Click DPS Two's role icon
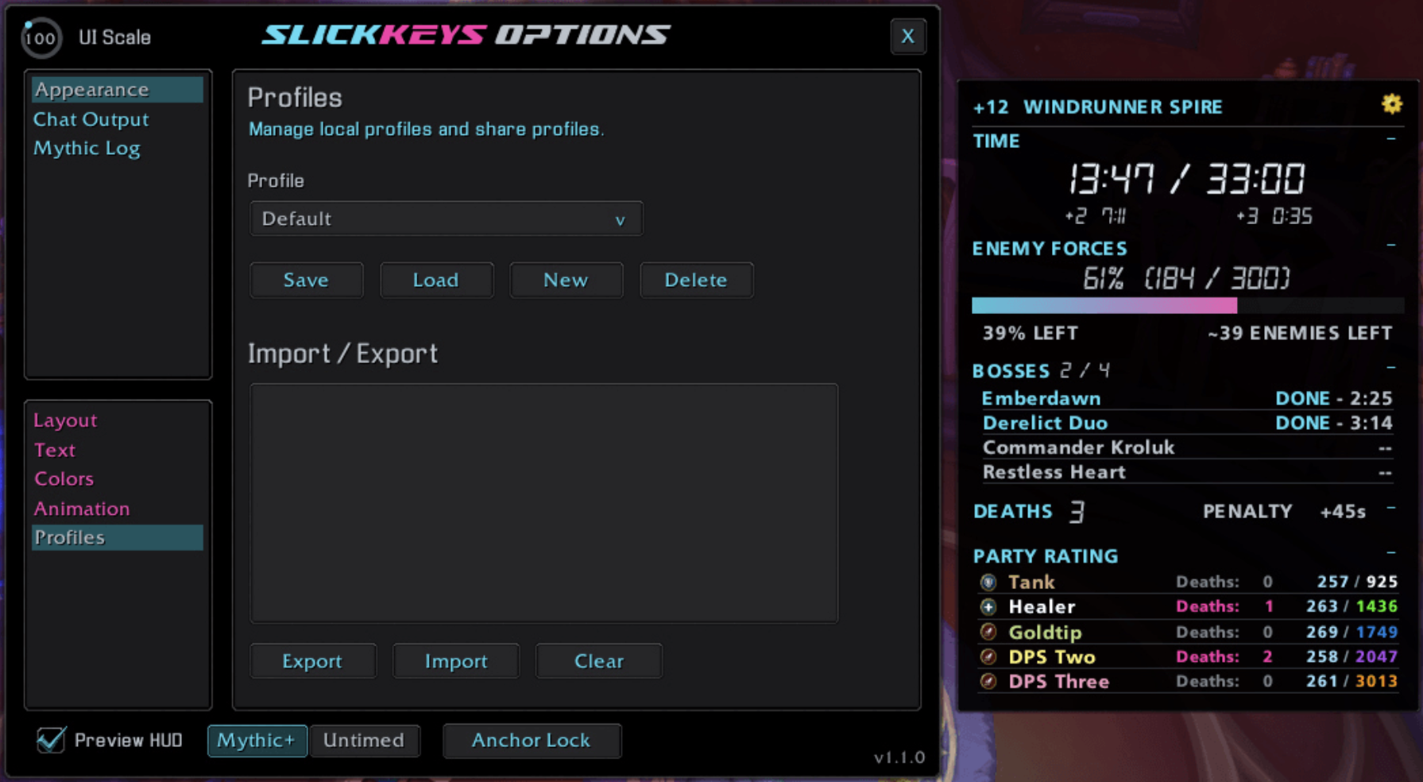 [x=988, y=656]
